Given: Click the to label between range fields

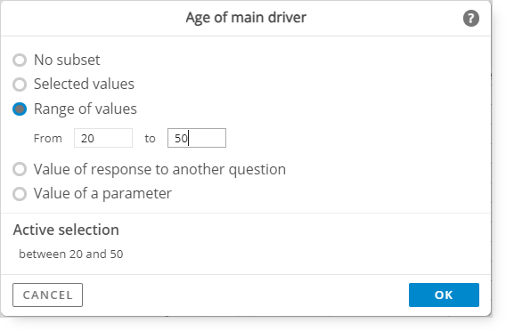Looking at the screenshot, I should (x=150, y=139).
